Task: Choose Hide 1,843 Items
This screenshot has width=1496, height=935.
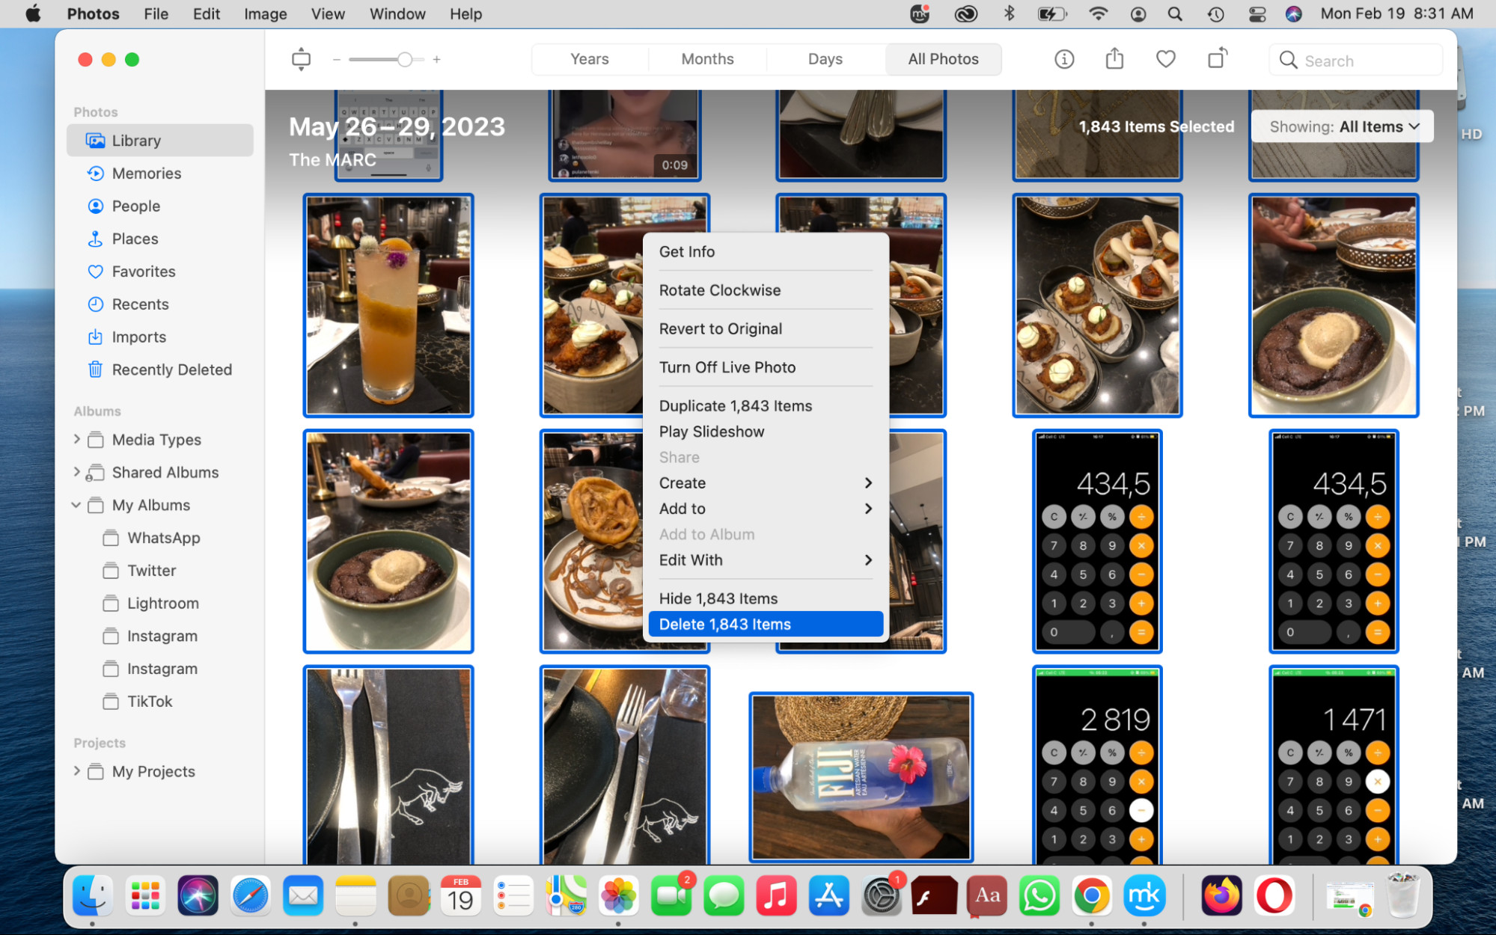Action: (766, 598)
